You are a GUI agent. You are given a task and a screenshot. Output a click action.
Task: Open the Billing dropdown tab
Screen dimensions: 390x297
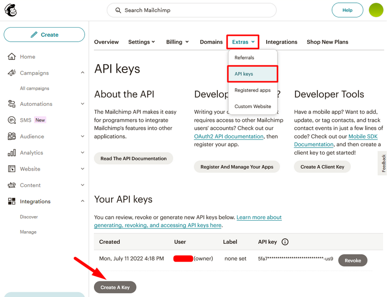[x=177, y=42]
